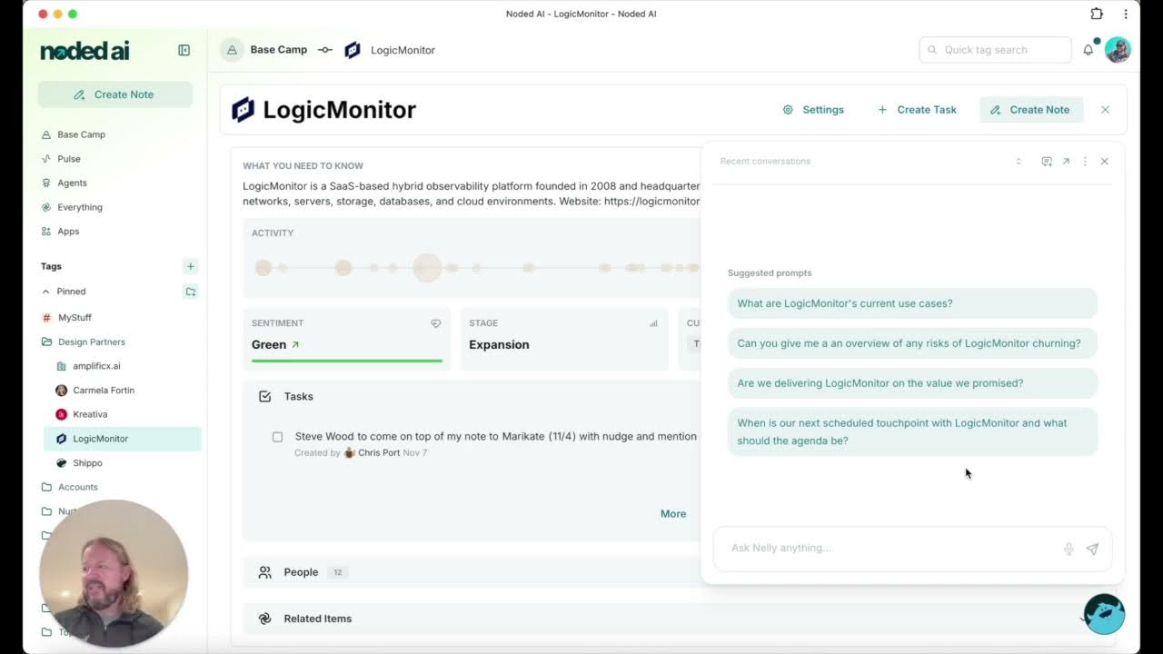
Task: Check the Steve Wood task checkbox
Action: (277, 437)
